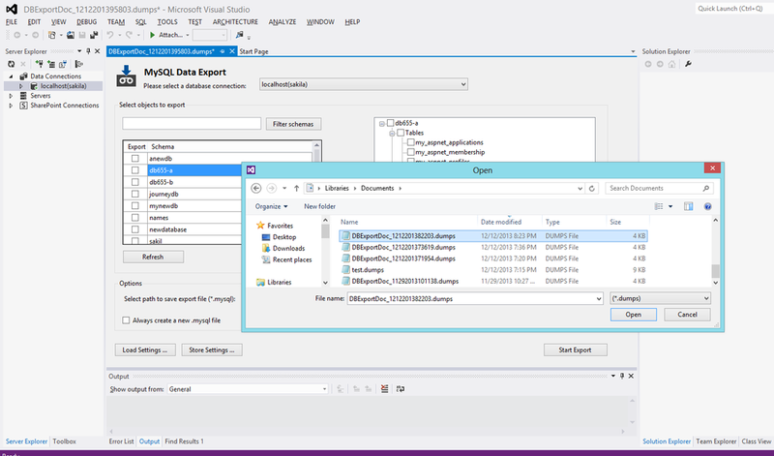Refresh the Open dialog address bar
The image size is (774, 456).
pos(592,188)
